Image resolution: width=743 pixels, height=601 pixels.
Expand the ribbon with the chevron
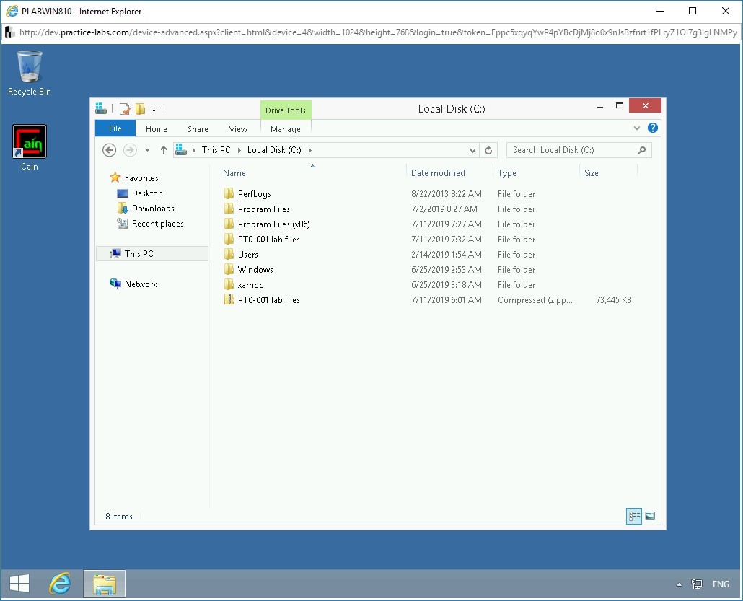click(638, 128)
